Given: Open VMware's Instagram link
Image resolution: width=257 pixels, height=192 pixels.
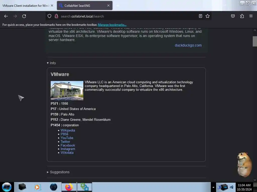Looking at the screenshot, I should tap(68, 149).
